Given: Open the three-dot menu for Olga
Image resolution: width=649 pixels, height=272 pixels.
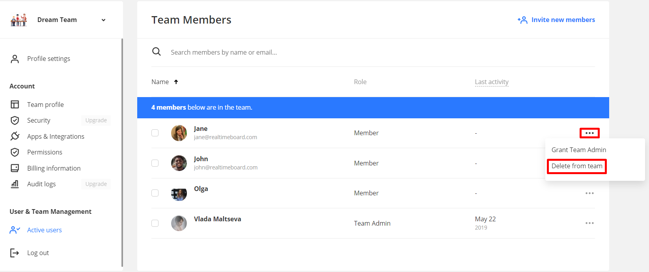Looking at the screenshot, I should (x=589, y=193).
